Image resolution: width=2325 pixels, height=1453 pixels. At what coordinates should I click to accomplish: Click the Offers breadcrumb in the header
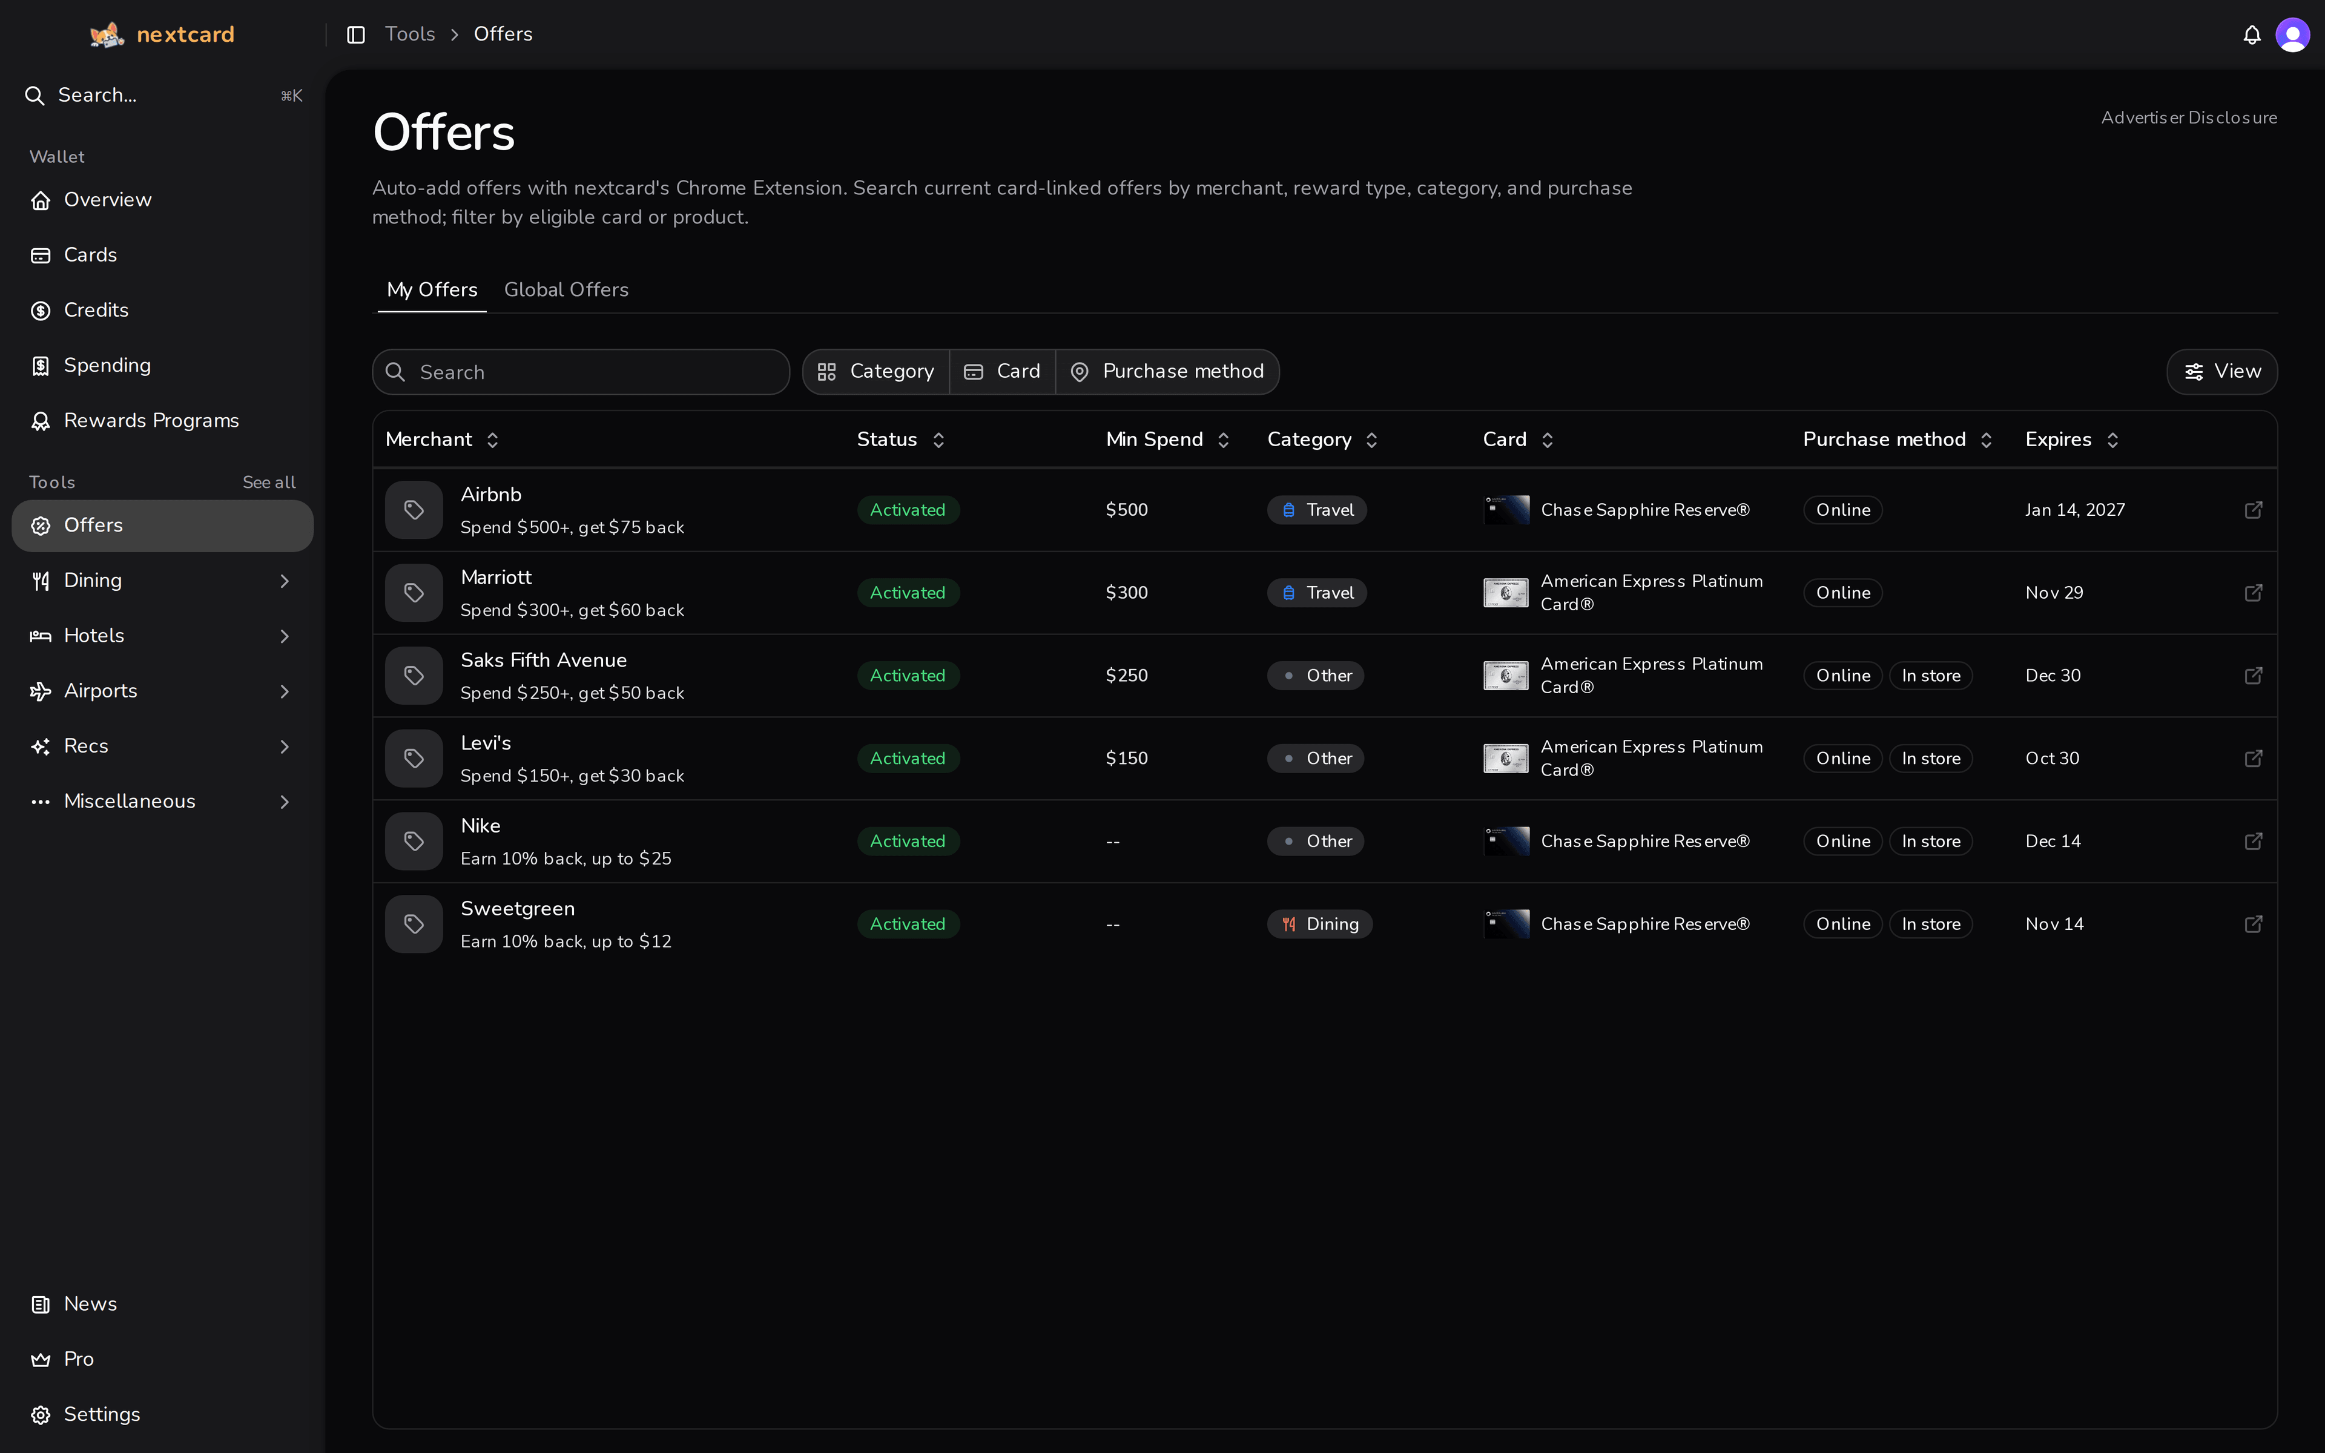(503, 35)
